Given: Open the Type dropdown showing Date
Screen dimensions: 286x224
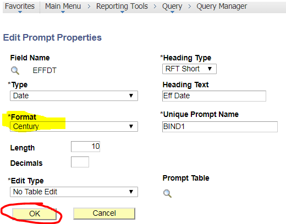Looking at the screenshot, I should [74, 96].
